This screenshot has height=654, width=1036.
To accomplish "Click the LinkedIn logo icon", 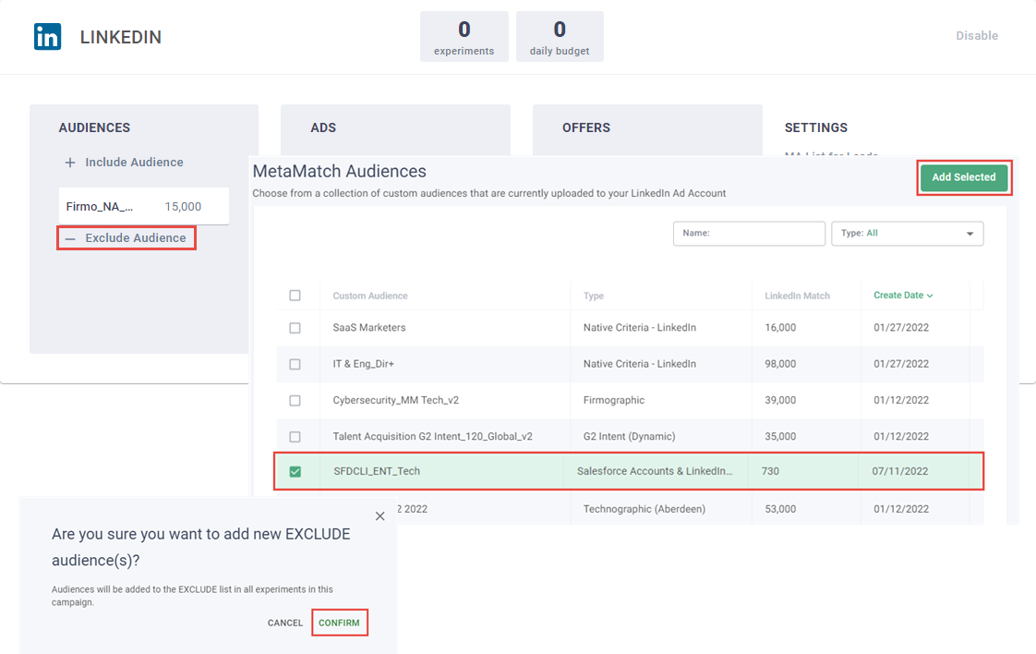I will click(x=47, y=37).
